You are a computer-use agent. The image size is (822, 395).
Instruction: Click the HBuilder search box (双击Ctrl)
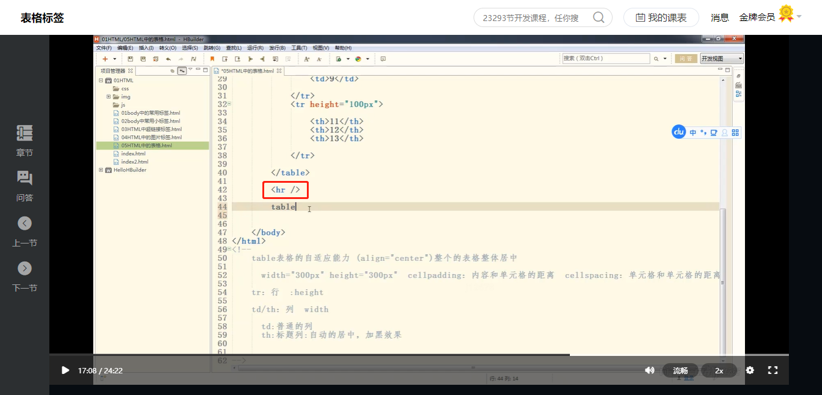tap(606, 58)
